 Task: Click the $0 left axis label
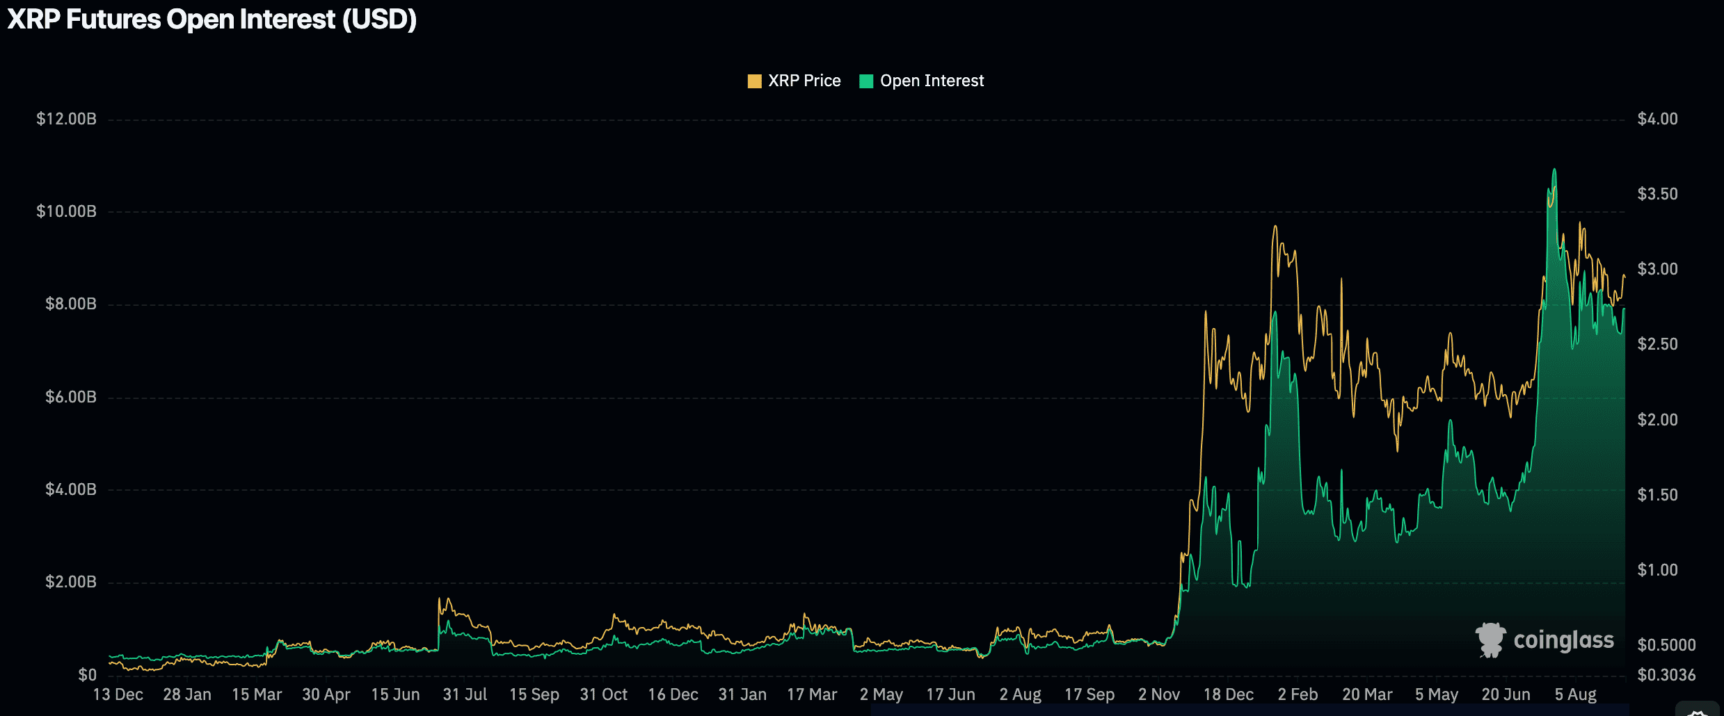(87, 675)
